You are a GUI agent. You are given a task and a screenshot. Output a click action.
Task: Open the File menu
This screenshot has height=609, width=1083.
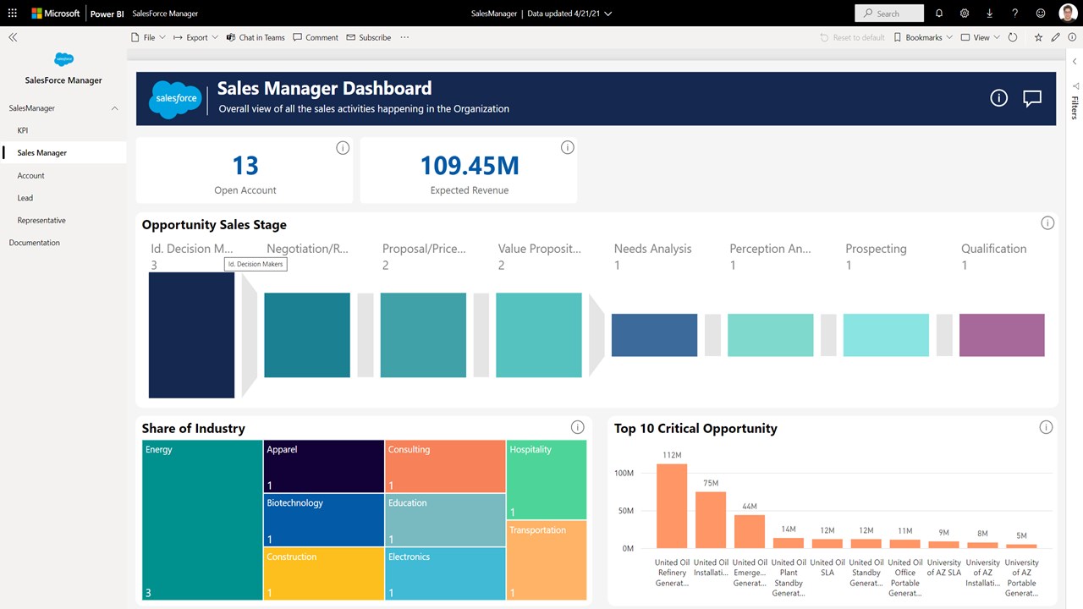point(148,37)
